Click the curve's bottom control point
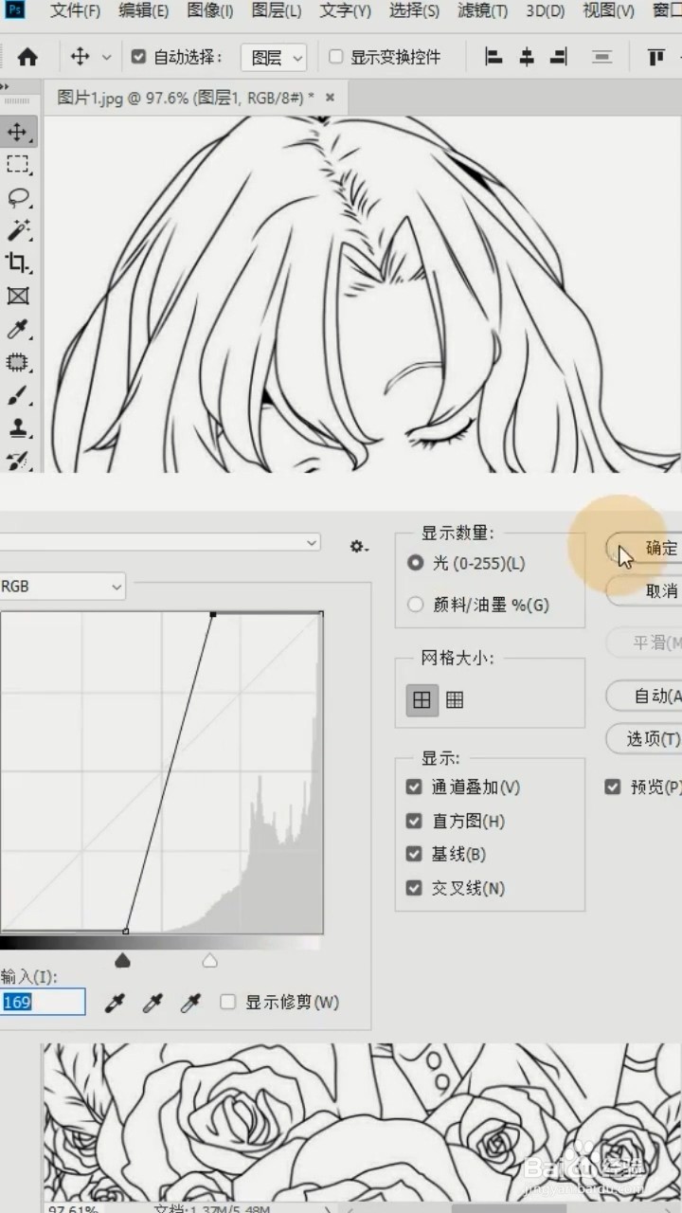682x1213 pixels. (x=126, y=932)
